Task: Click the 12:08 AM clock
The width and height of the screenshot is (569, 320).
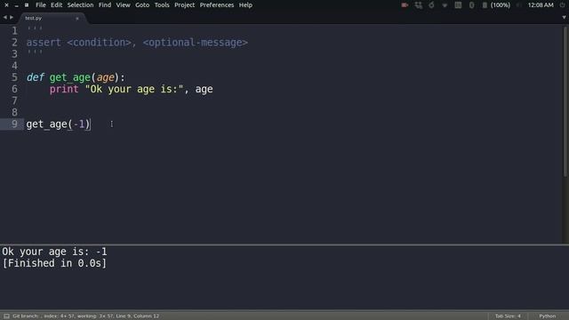Action: point(541,5)
